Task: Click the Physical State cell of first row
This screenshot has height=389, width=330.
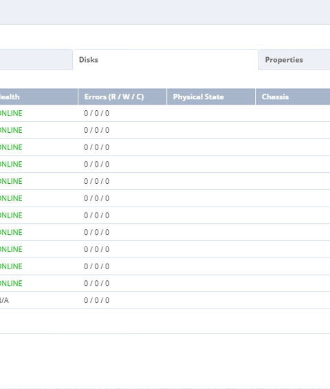Action: point(211,113)
